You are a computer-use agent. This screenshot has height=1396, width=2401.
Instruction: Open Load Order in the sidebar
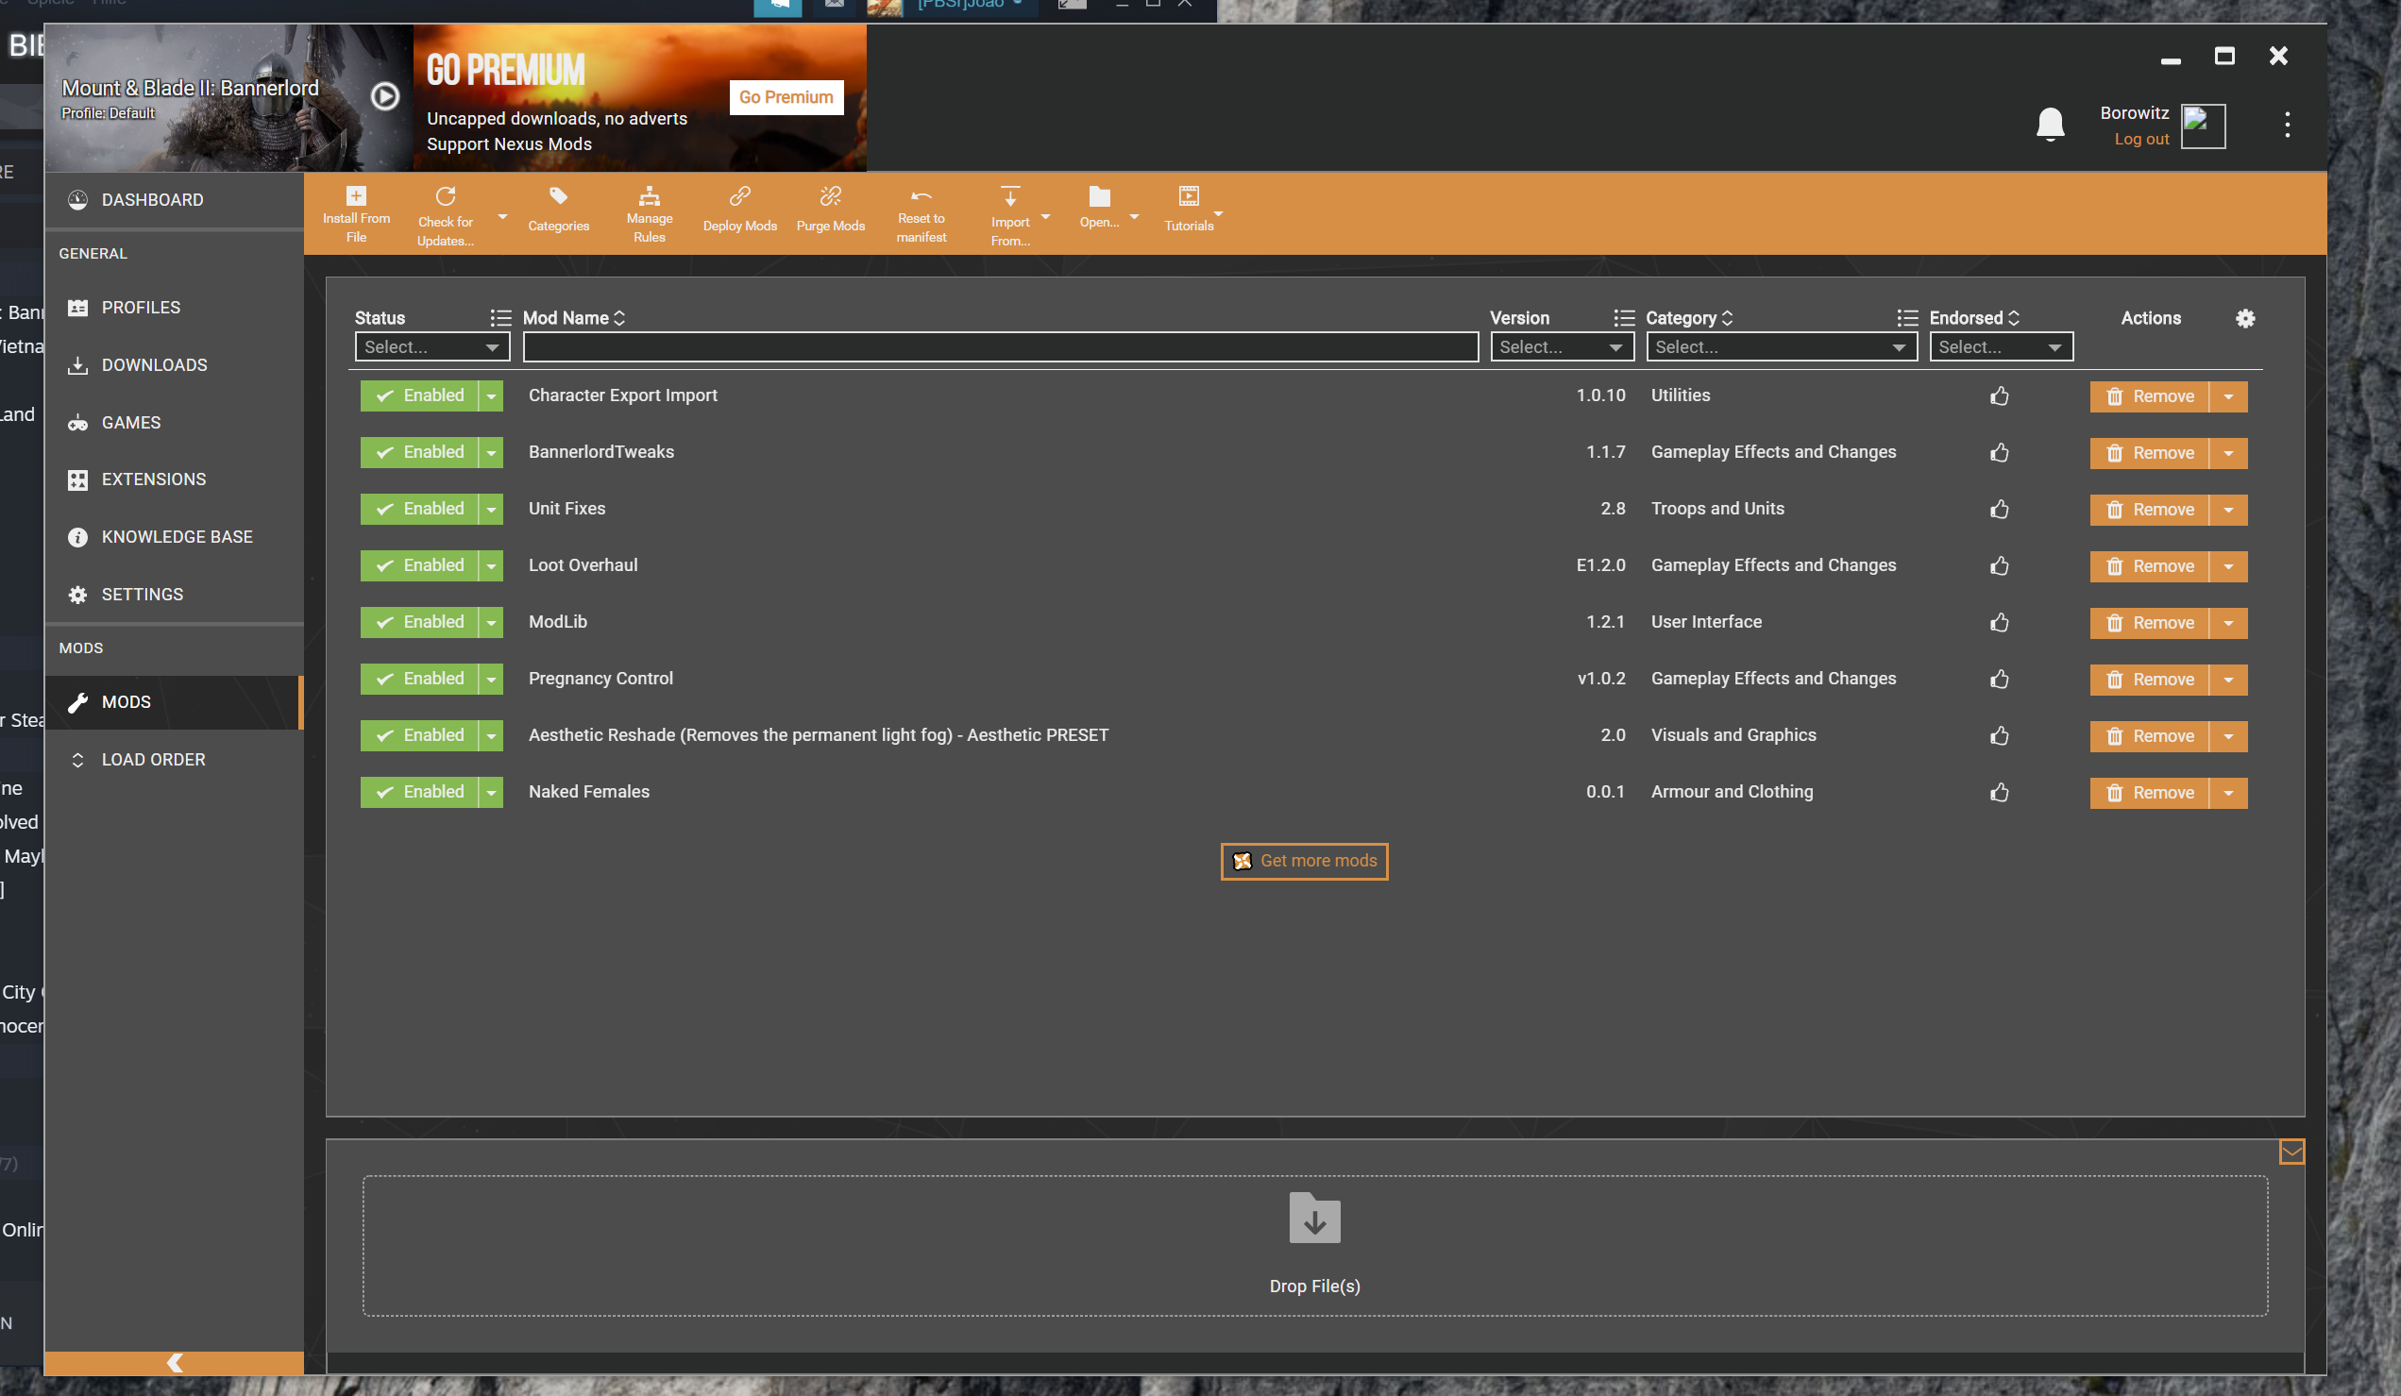click(175, 760)
